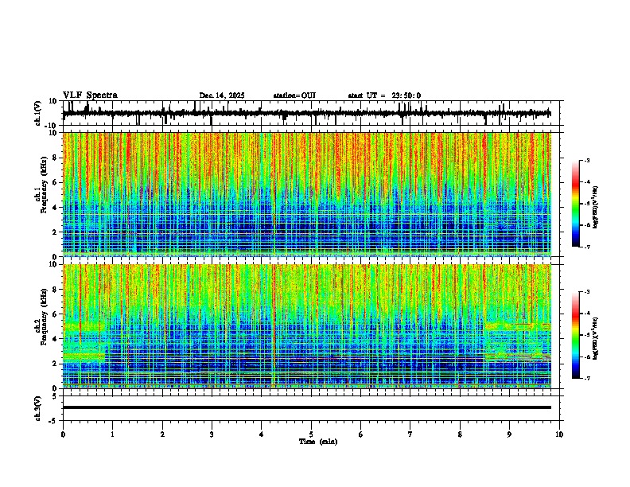
Task: Click the ch.1 color bar log(PSD) label
Action: point(595,208)
